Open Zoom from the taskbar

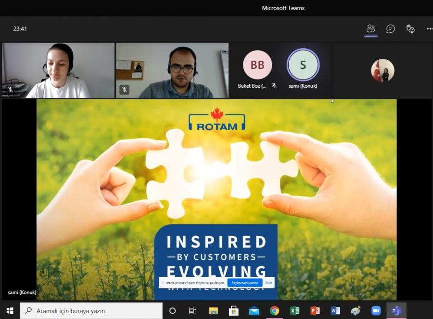click(x=376, y=311)
